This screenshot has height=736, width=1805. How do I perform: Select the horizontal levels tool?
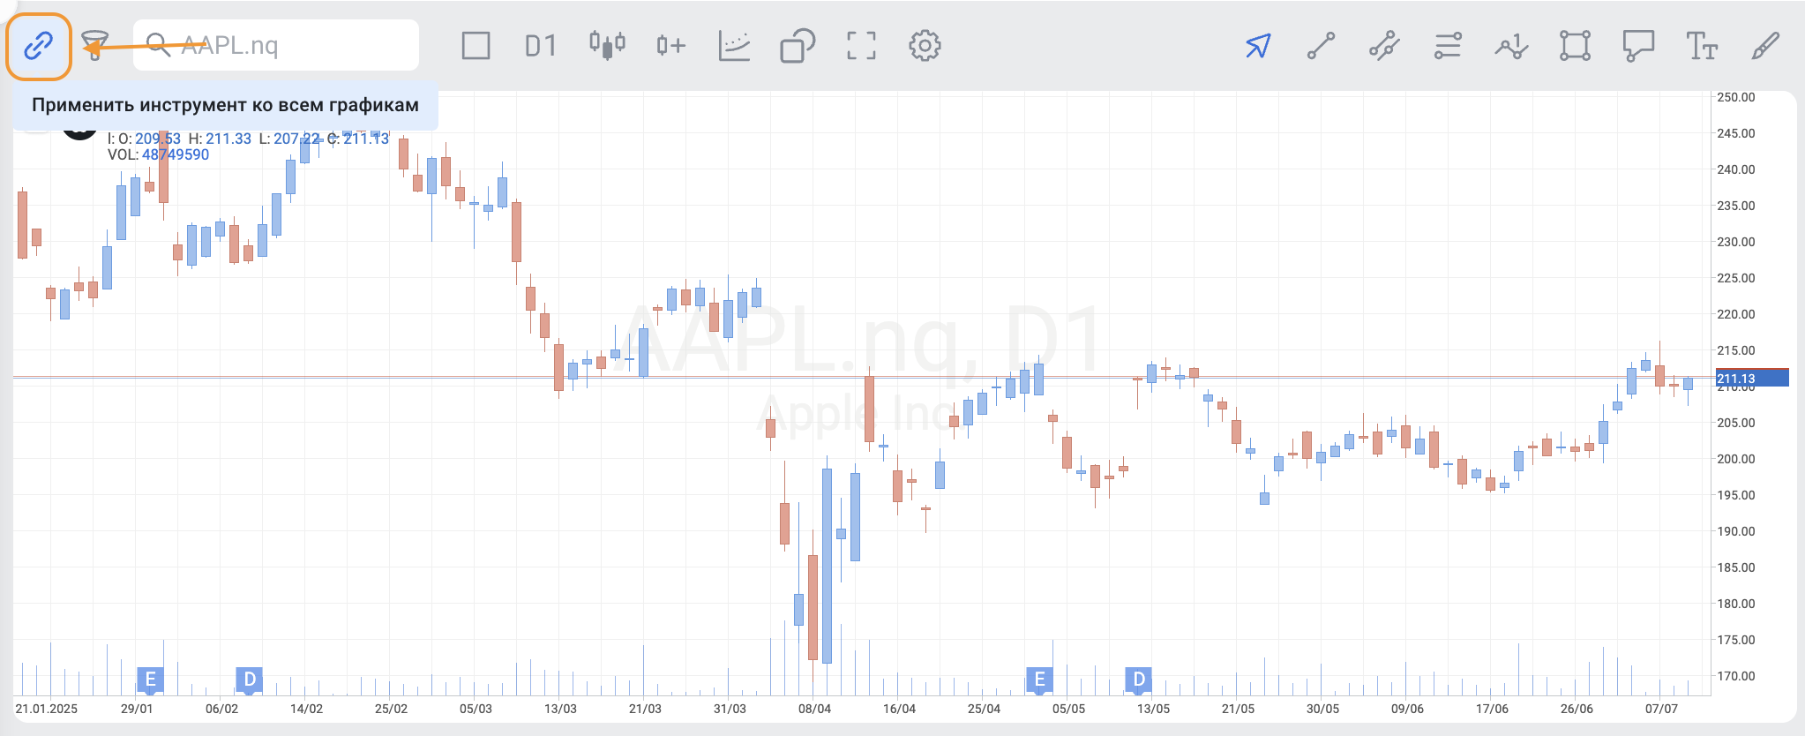pos(1448,45)
